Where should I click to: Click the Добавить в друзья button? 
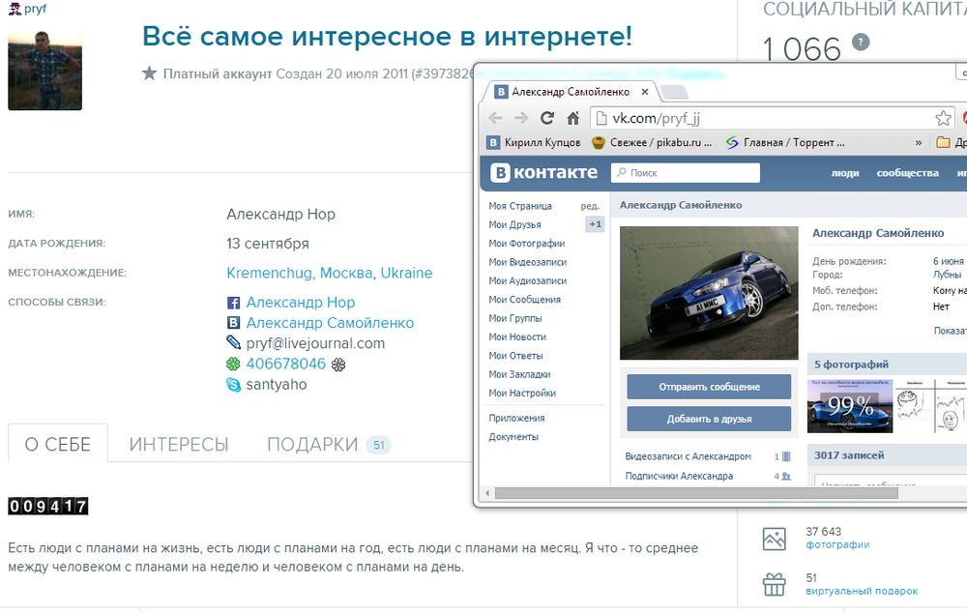click(708, 419)
